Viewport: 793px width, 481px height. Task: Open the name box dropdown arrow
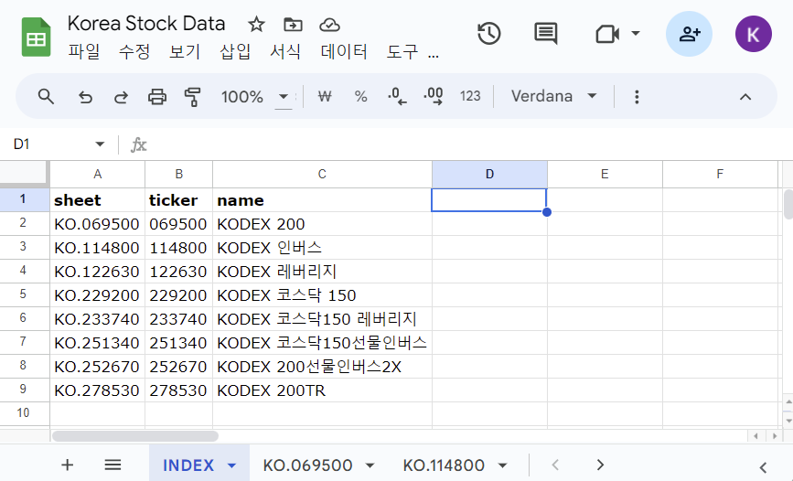100,144
